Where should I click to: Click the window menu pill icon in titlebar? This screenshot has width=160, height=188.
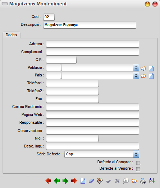pos(5,4)
